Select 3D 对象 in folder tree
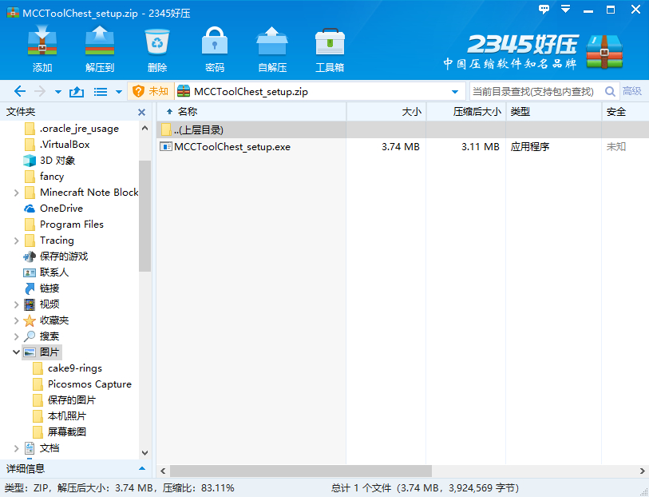649x497 pixels. tap(57, 161)
